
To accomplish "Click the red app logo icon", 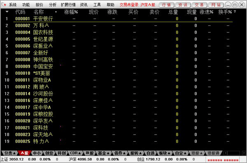I will (5, 5).
